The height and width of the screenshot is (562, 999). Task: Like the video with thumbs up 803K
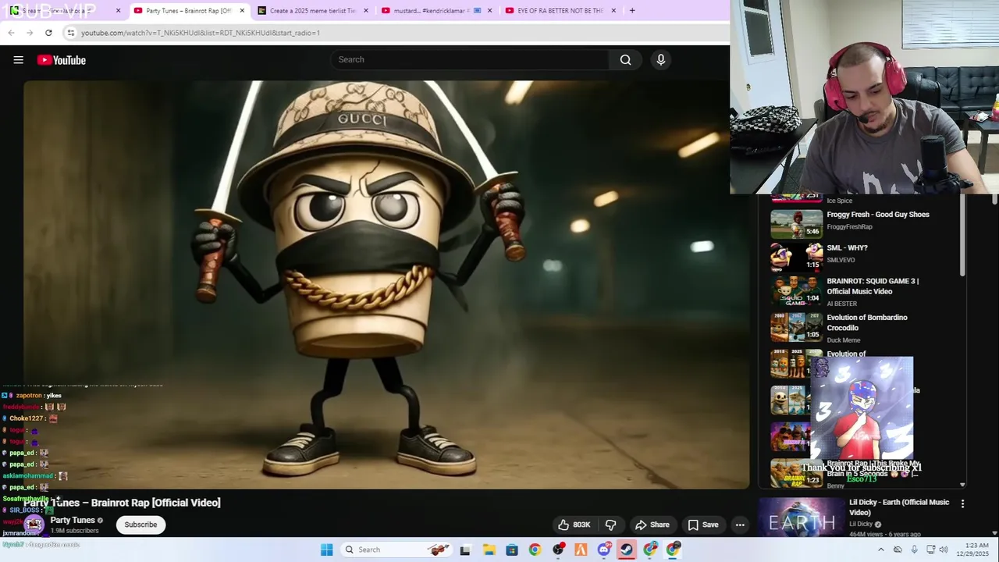pyautogui.click(x=574, y=525)
